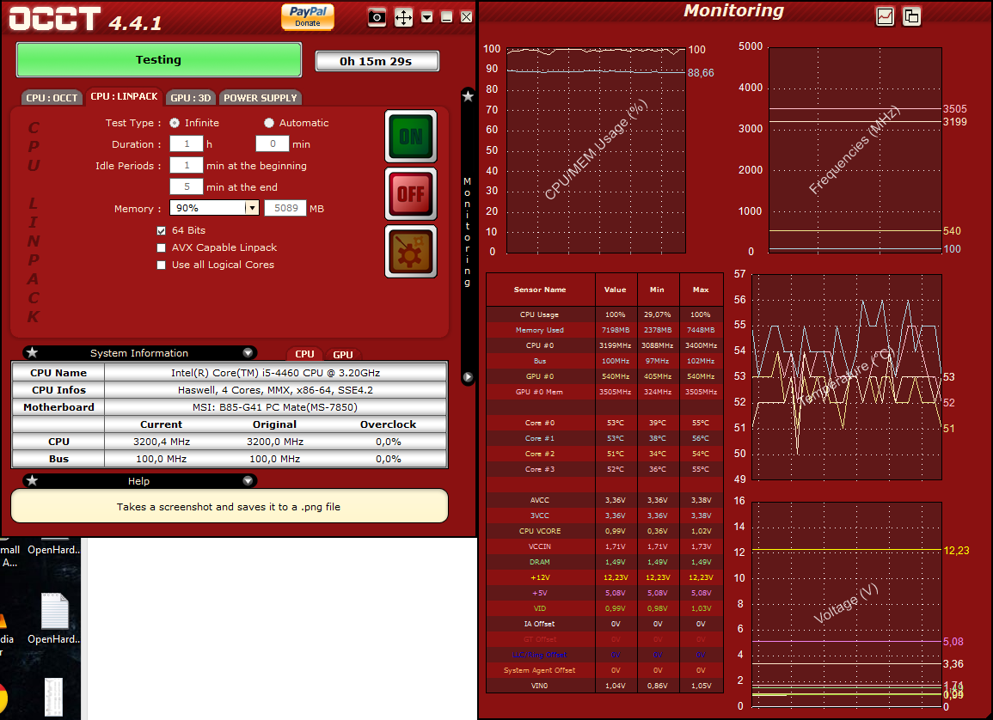This screenshot has height=720, width=993.
Task: Click the CPU/MEM Usage graph
Action: (x=596, y=150)
